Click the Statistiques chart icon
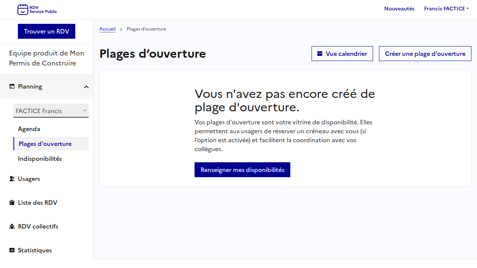Viewport: 477px width, 268px height. 12,250
